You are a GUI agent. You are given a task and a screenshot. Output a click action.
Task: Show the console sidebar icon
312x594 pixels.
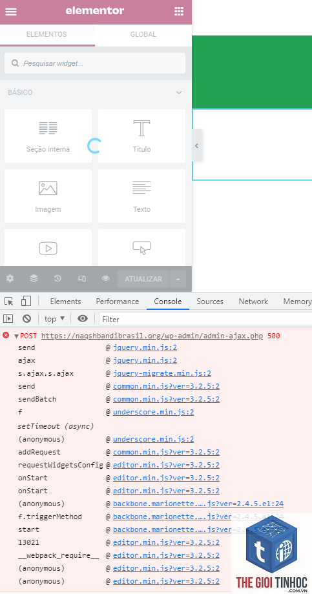click(8, 319)
